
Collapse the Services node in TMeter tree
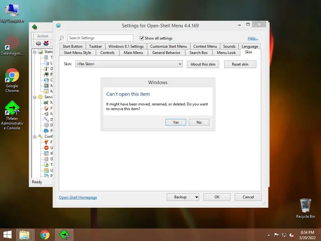(x=34, y=97)
